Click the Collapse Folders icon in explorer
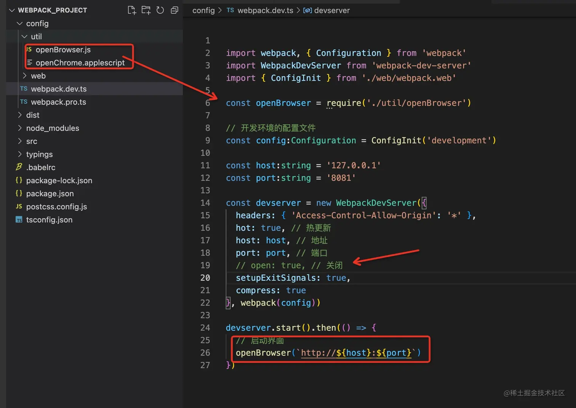This screenshot has height=408, width=576. coord(174,10)
